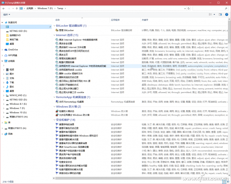Sort by 关键字 column header
Viewport: 231px width, 184px height.
tap(145, 20)
